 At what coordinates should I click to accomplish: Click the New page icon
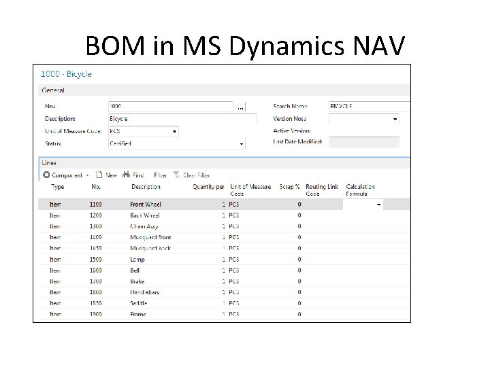coord(99,175)
